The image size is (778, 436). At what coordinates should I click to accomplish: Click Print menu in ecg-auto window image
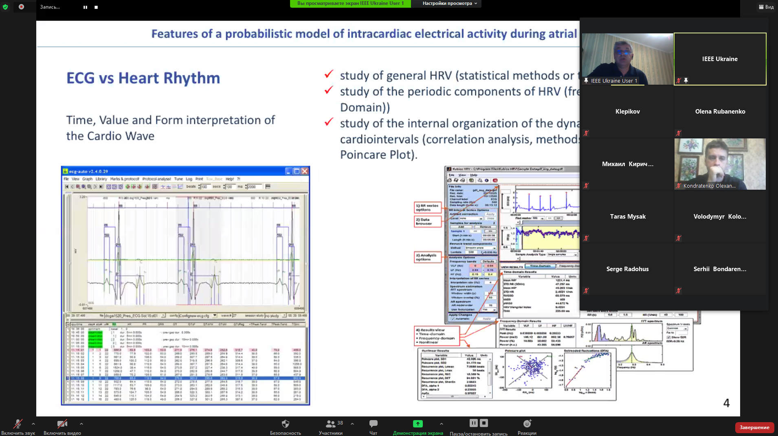click(199, 179)
